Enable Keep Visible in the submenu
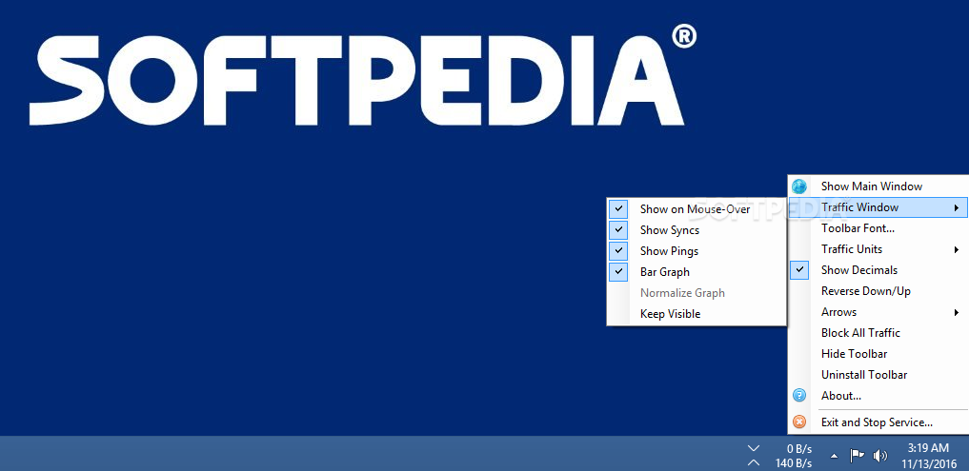Screen dimensions: 969x471 pyautogui.click(x=696, y=314)
